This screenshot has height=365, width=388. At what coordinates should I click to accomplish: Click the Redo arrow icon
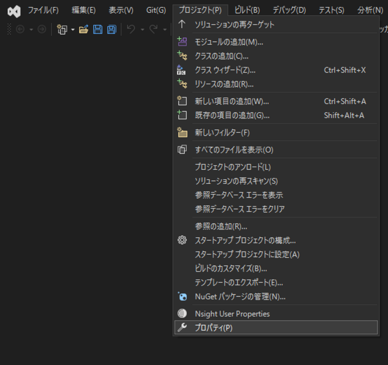[x=153, y=29]
